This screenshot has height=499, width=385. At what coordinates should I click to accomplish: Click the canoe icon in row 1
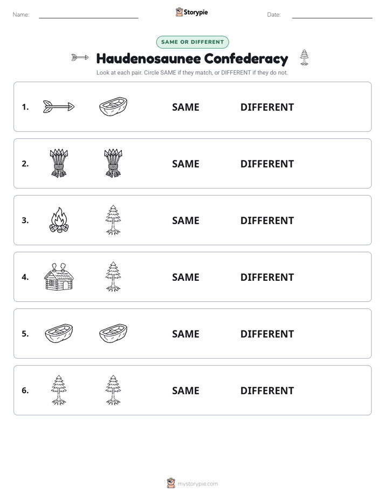coord(113,106)
